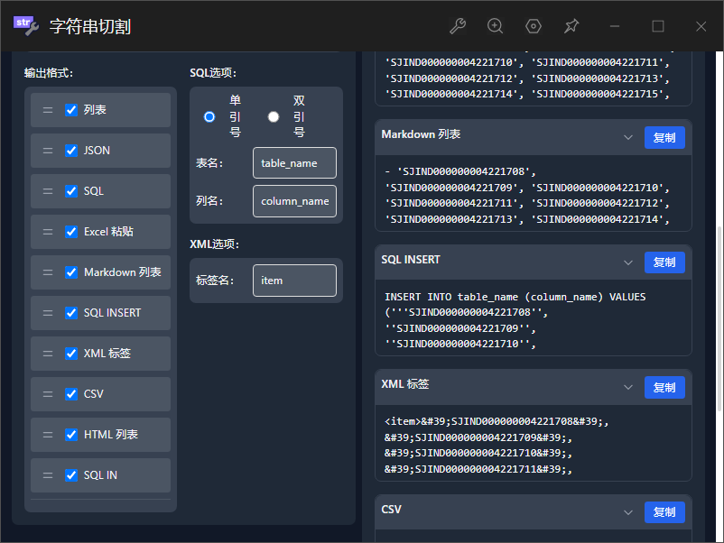Click the XML 标签 panel title text
This screenshot has width=724, height=543.
(x=405, y=384)
